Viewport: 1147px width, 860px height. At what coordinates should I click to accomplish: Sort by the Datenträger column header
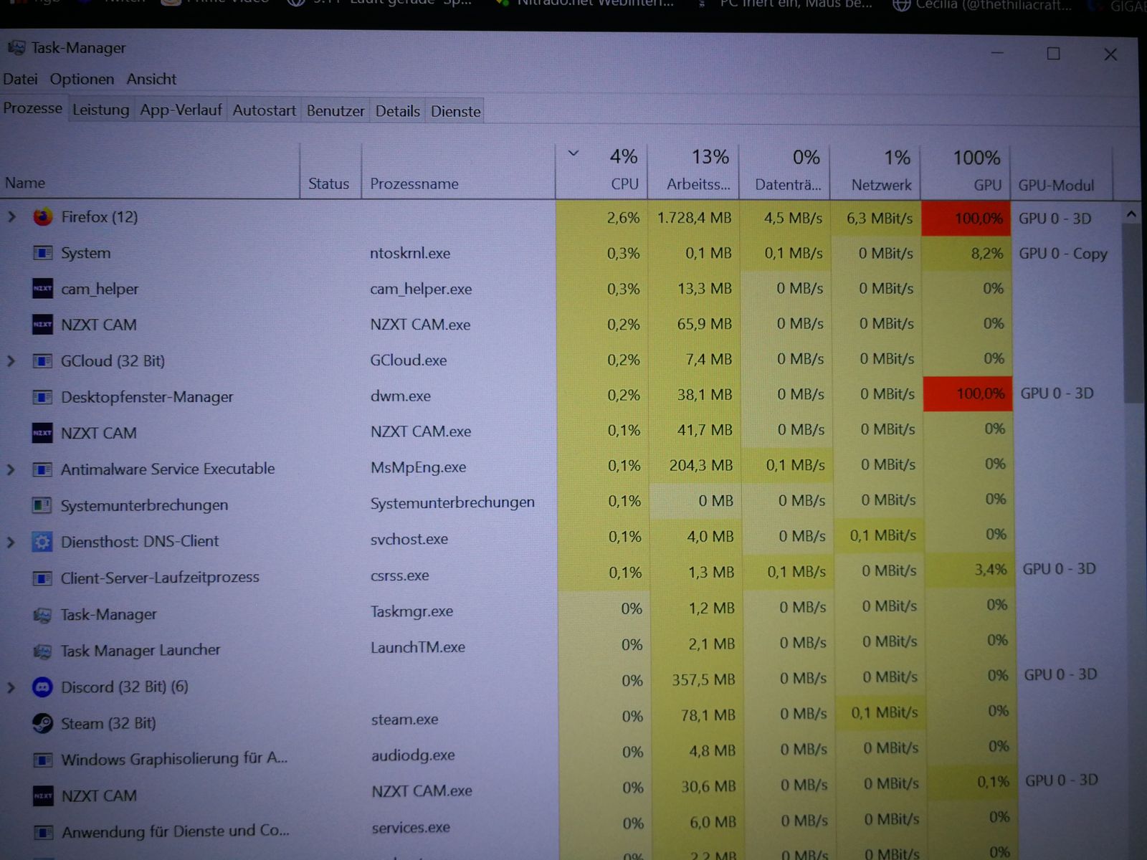click(x=785, y=171)
